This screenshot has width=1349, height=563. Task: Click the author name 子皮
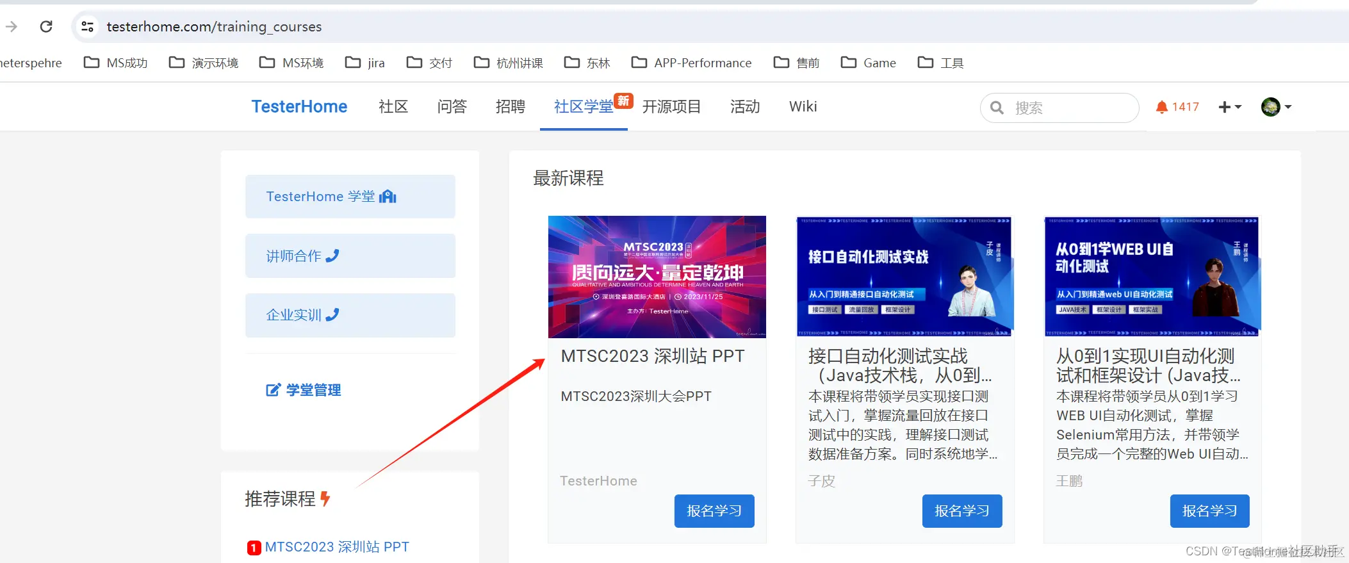822,481
